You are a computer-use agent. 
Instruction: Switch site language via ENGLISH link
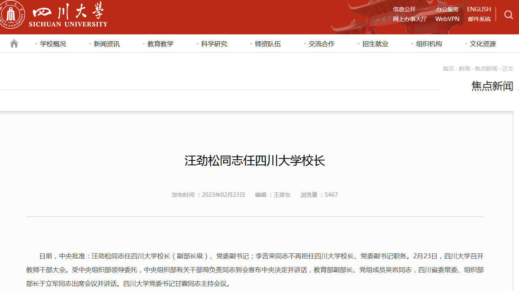click(479, 9)
